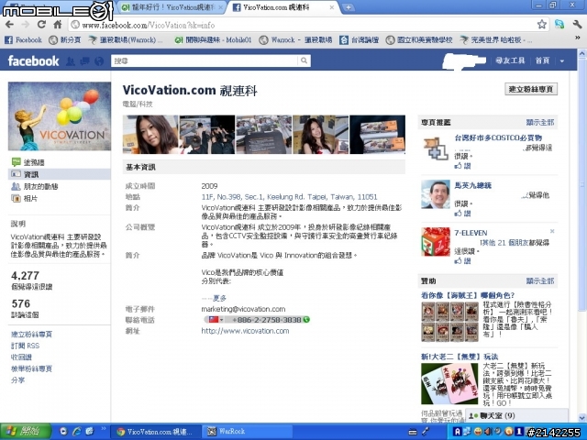Show all recommended pages via 顯示全部
This screenshot has width=587, height=440.
click(x=540, y=122)
